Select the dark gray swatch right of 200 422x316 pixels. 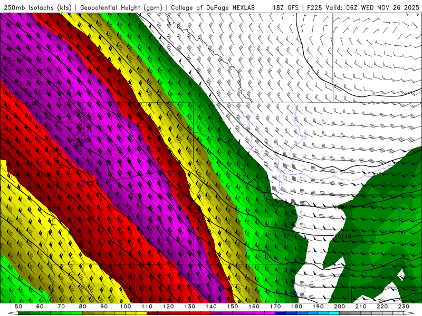345,313
